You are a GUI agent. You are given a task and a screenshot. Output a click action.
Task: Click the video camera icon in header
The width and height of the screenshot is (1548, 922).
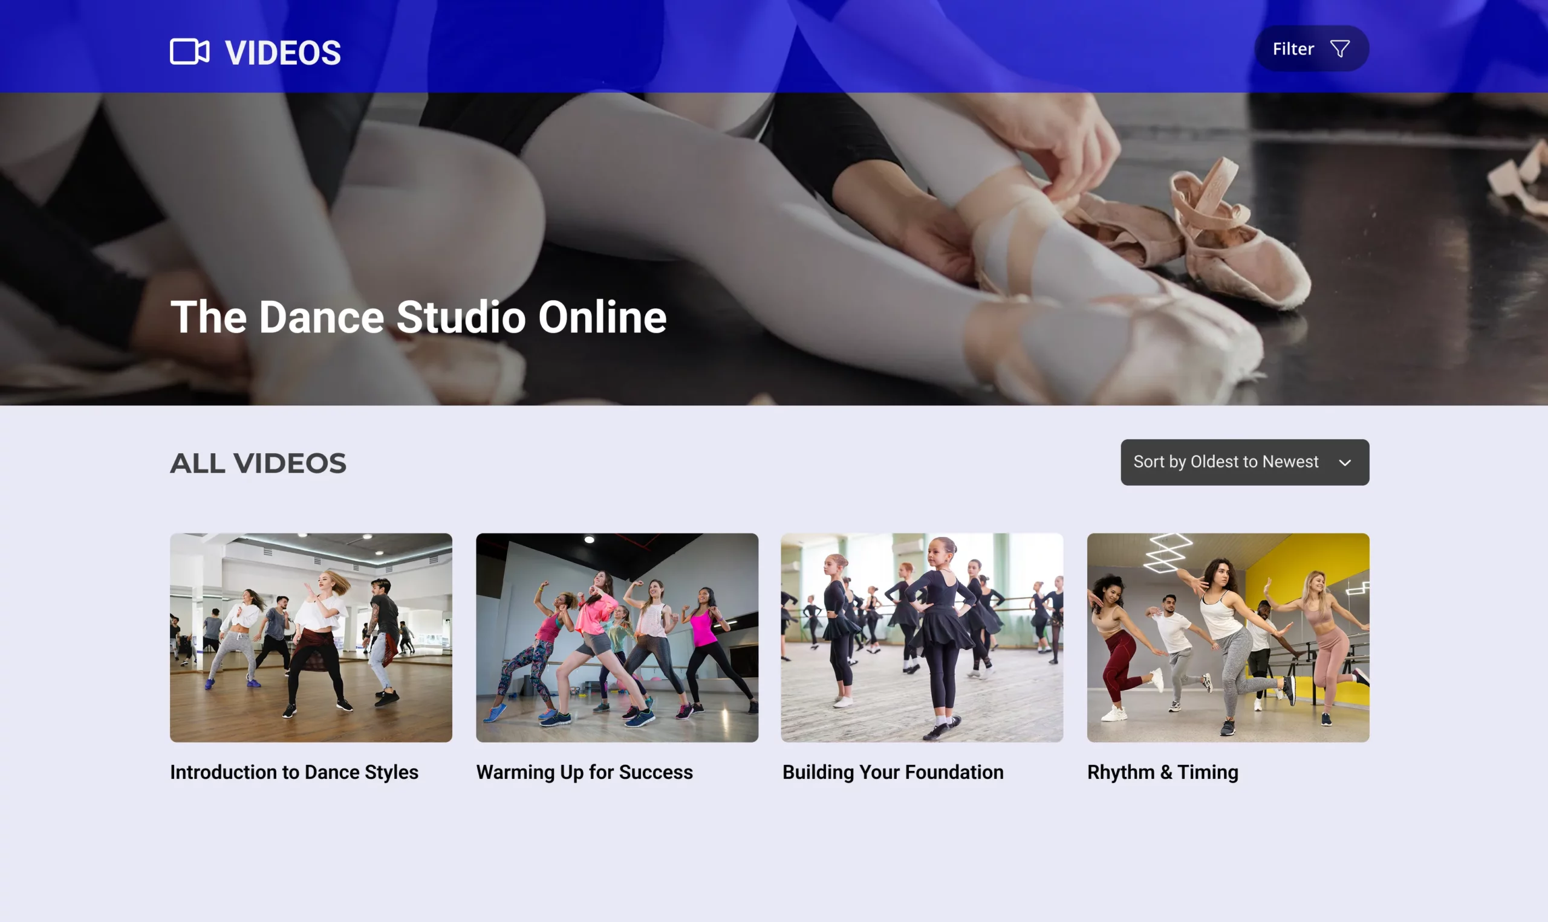[x=189, y=51]
